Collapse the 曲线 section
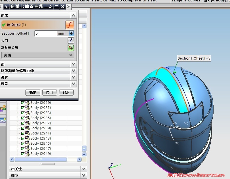Screen dimensions: 230x179 (73, 15)
